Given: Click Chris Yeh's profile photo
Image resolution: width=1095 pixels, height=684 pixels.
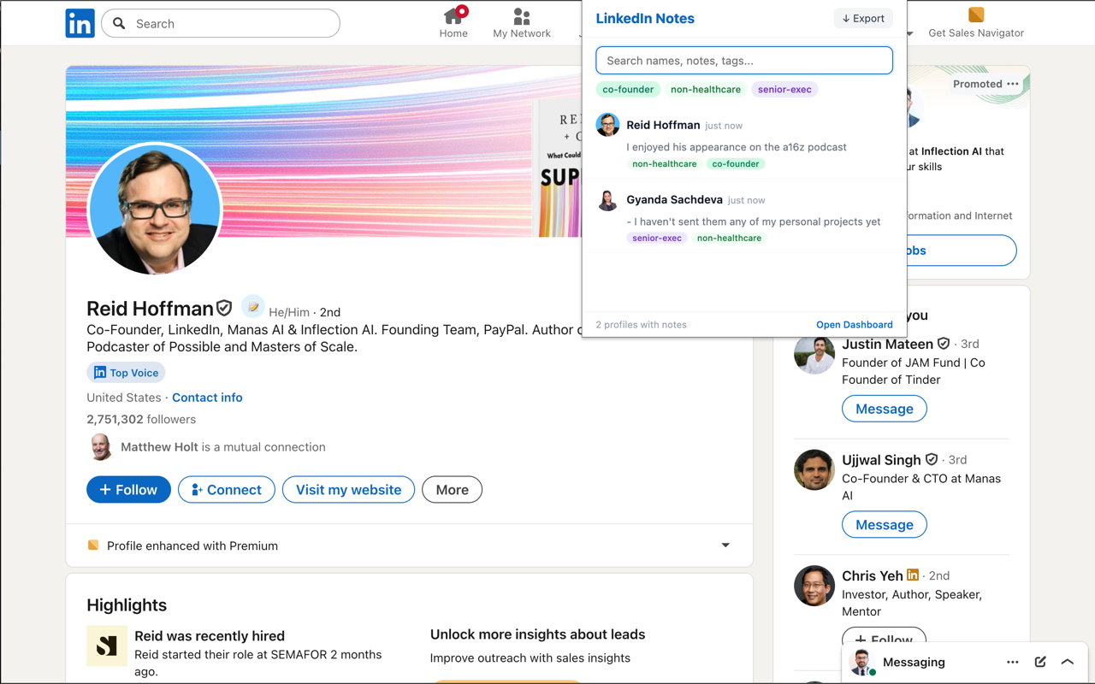Looking at the screenshot, I should click(x=814, y=586).
